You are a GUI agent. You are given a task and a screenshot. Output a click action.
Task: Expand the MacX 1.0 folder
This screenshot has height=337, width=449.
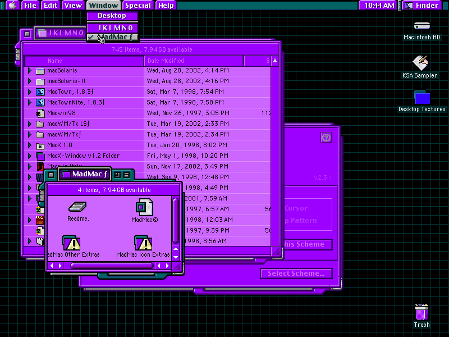tap(30, 145)
